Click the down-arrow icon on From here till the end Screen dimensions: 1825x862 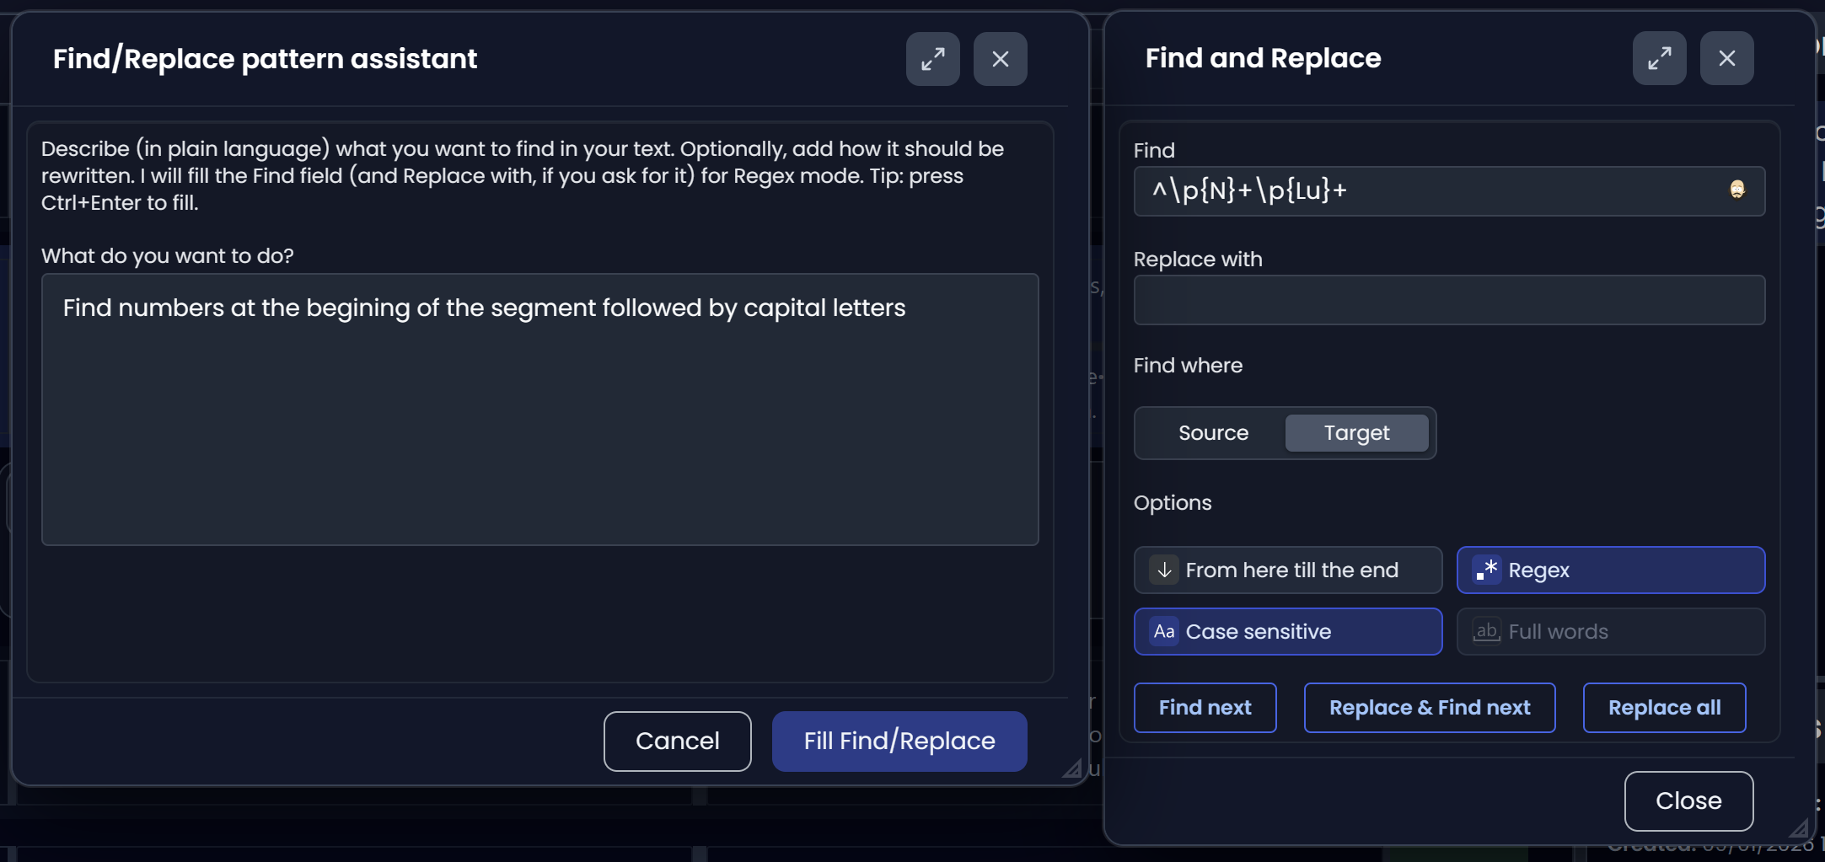(1164, 570)
